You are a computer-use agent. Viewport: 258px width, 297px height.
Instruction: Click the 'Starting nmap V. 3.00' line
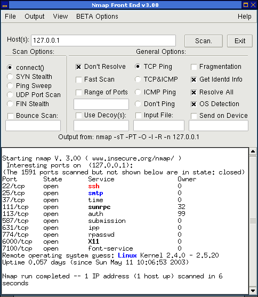[92, 158]
